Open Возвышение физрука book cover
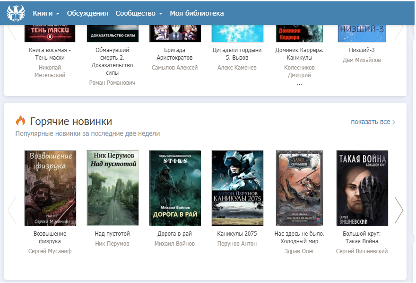 (50, 188)
